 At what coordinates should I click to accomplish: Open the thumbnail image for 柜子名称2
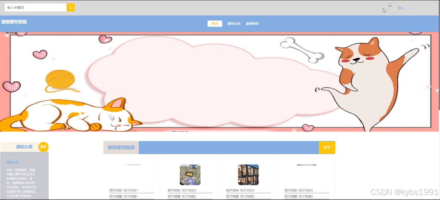pyautogui.click(x=190, y=175)
